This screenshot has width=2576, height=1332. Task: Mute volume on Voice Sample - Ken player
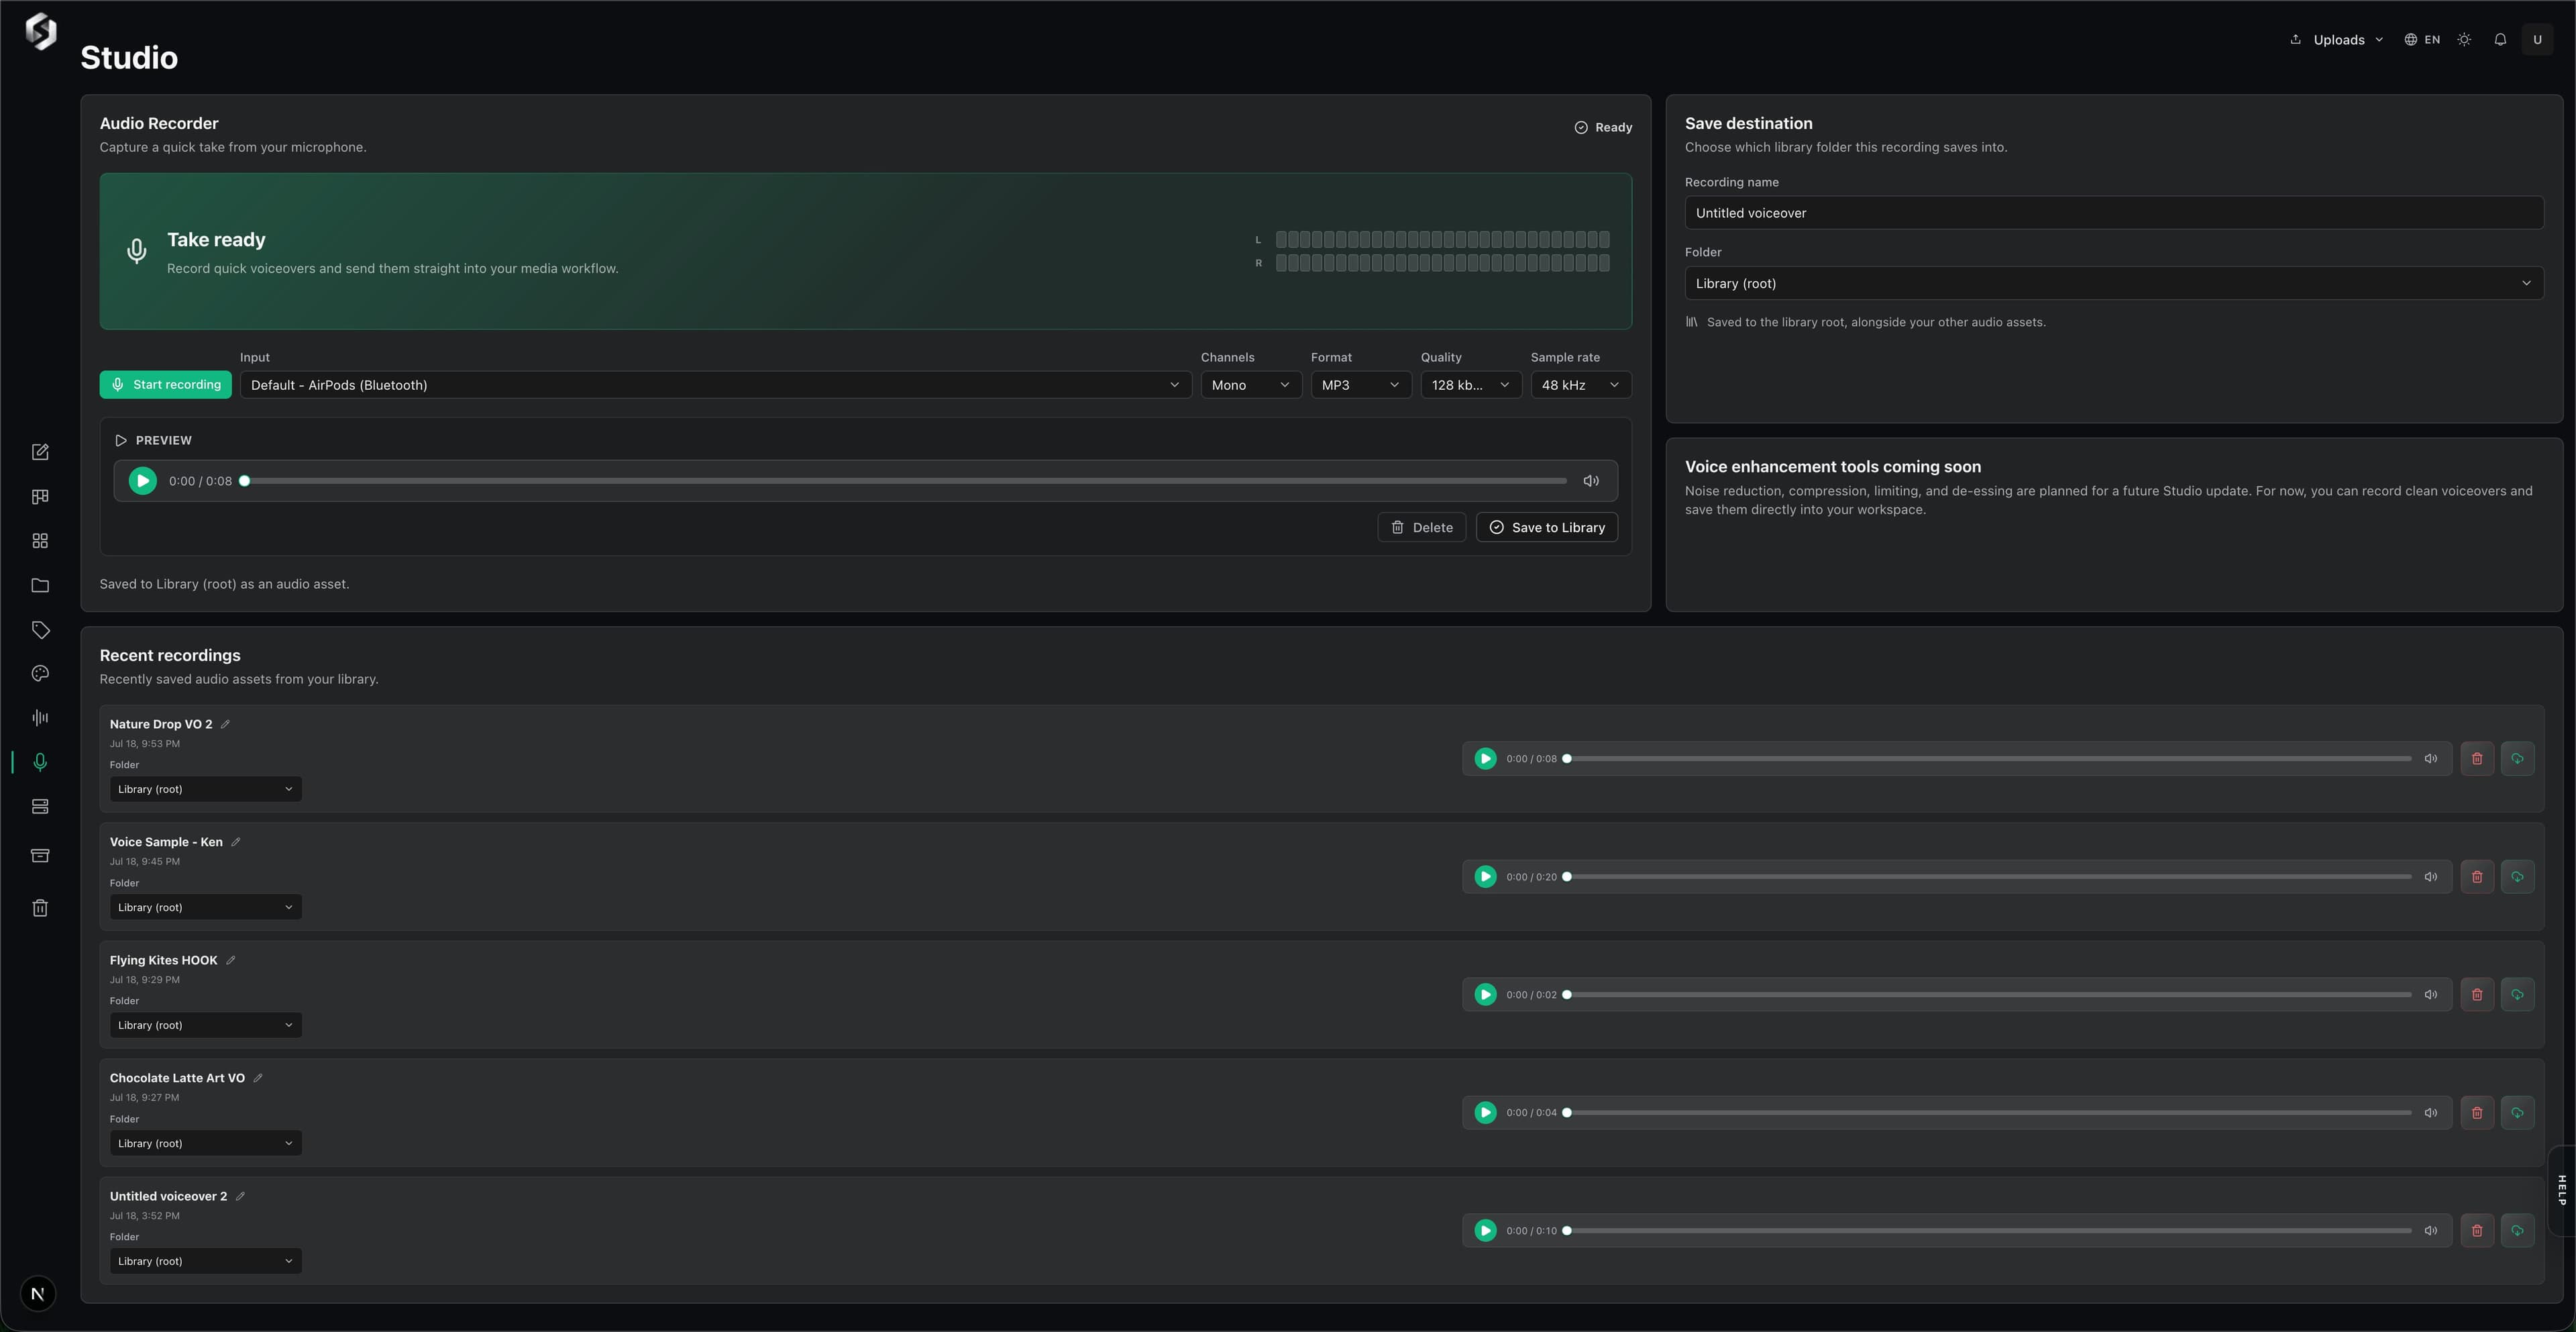pyautogui.click(x=2431, y=877)
